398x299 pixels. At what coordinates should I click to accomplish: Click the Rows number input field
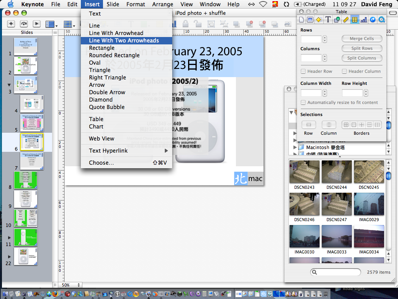click(311, 39)
